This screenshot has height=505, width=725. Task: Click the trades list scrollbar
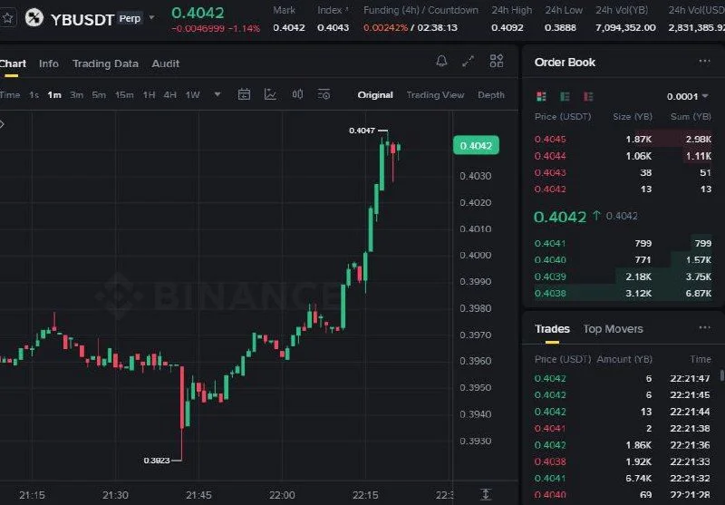721,375
